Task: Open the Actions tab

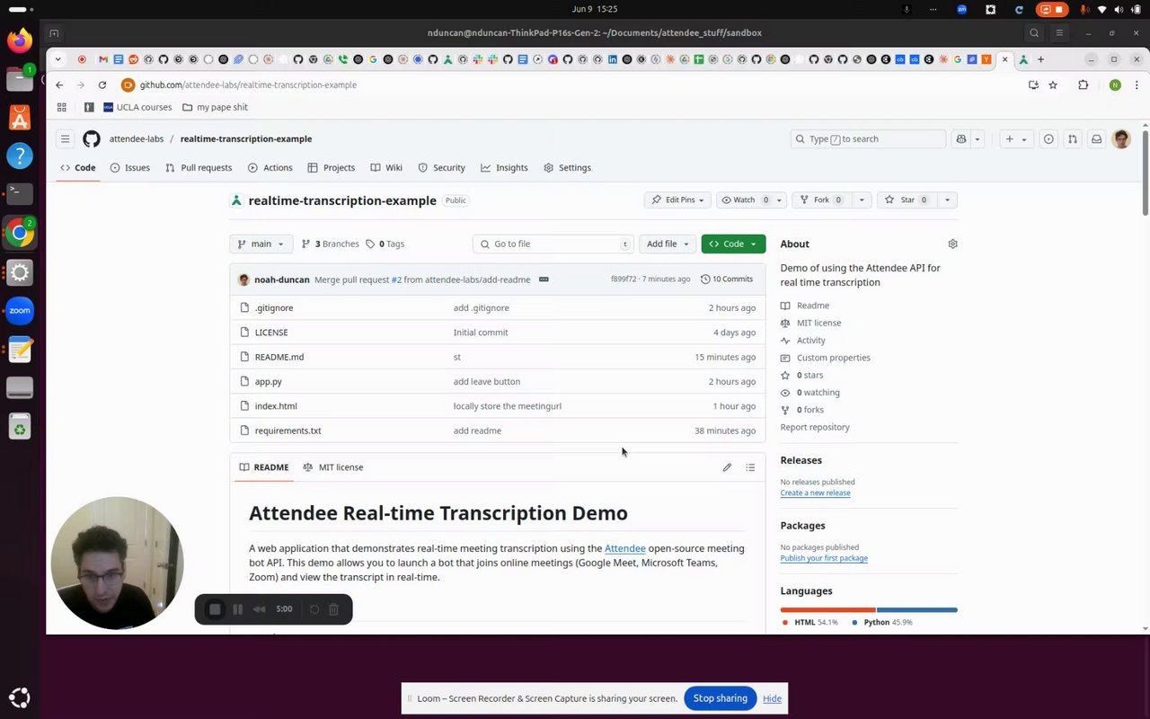Action: point(270,168)
